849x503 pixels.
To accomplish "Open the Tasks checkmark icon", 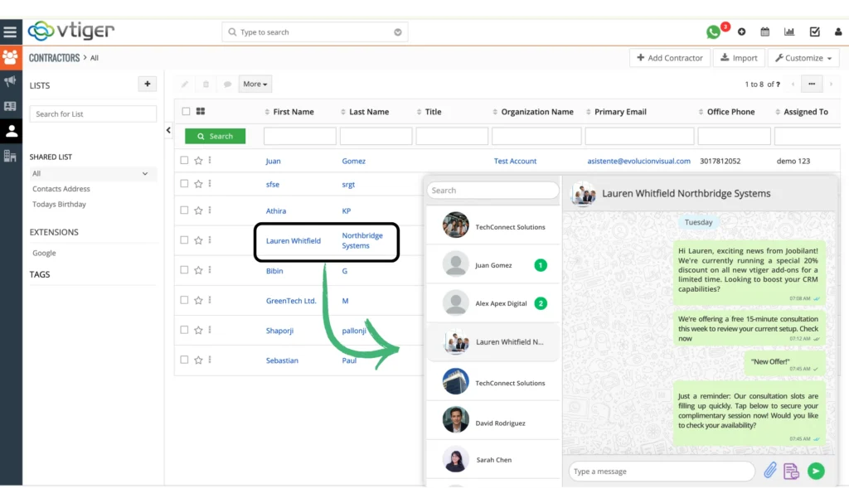I will (814, 31).
